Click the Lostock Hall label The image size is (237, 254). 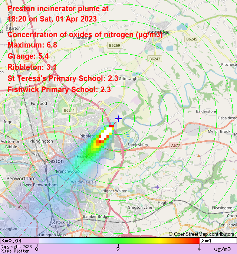[x=62, y=222]
